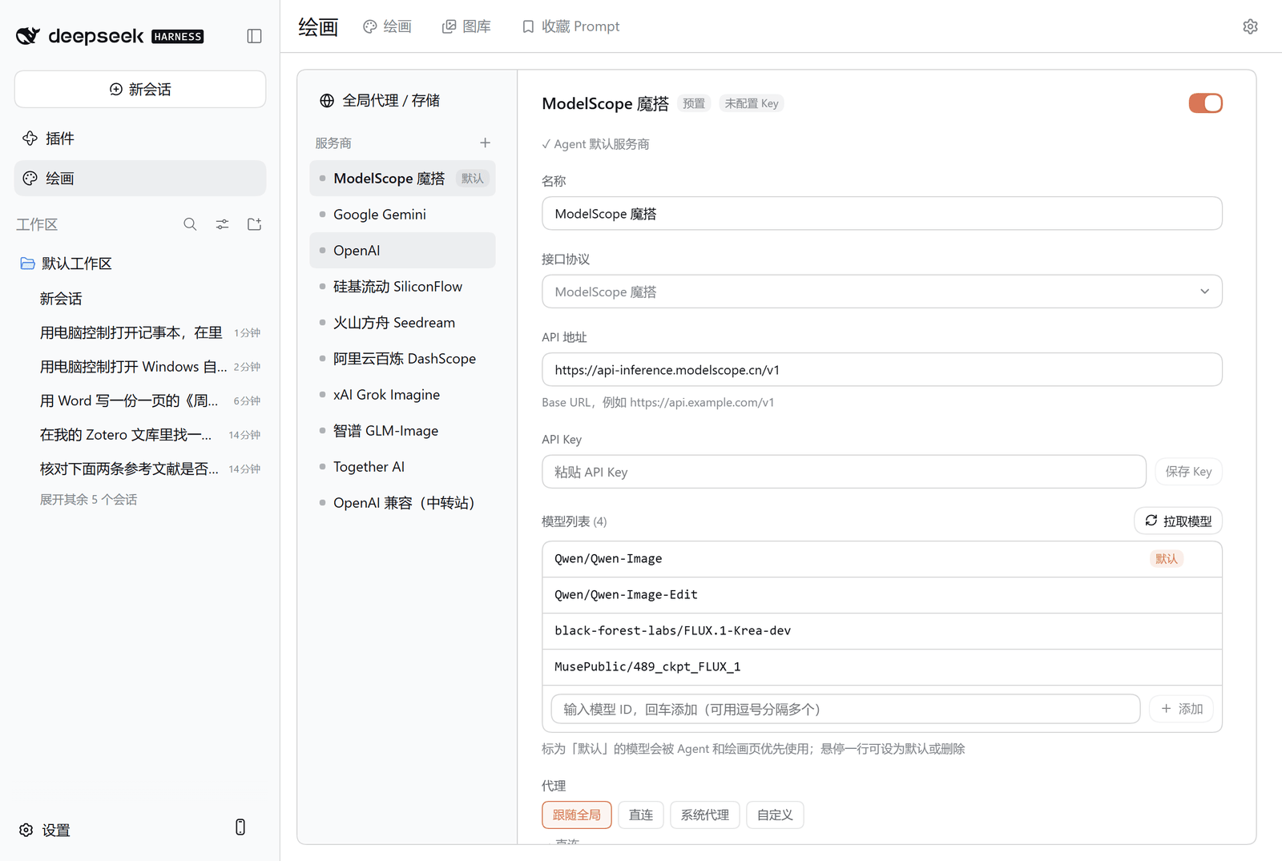Select xAI Grok Imagine provider

402,394
